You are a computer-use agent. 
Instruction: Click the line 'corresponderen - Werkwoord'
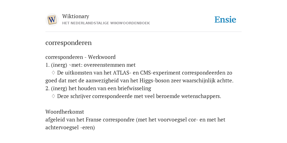tap(80, 57)
